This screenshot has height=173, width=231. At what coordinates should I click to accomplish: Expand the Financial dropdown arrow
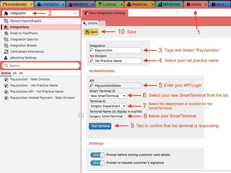(x=153, y=5)
